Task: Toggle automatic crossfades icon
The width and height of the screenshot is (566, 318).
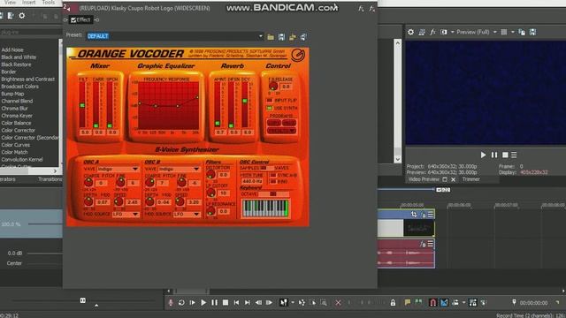Action: point(444,302)
